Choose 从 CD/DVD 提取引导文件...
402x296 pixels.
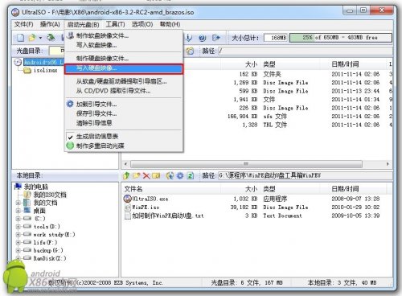124,91
